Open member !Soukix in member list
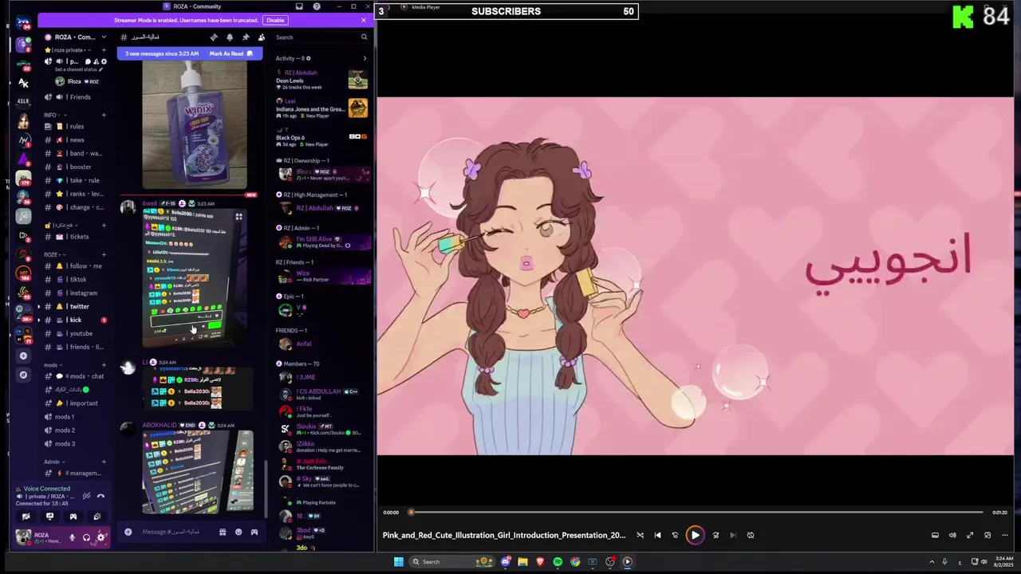The height and width of the screenshot is (574, 1021). (321, 429)
